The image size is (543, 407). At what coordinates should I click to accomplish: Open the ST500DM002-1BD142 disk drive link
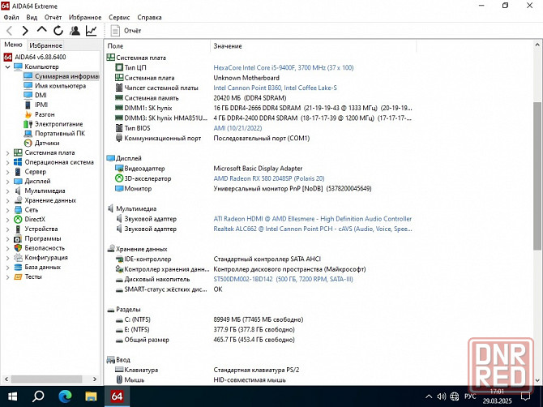(x=283, y=279)
